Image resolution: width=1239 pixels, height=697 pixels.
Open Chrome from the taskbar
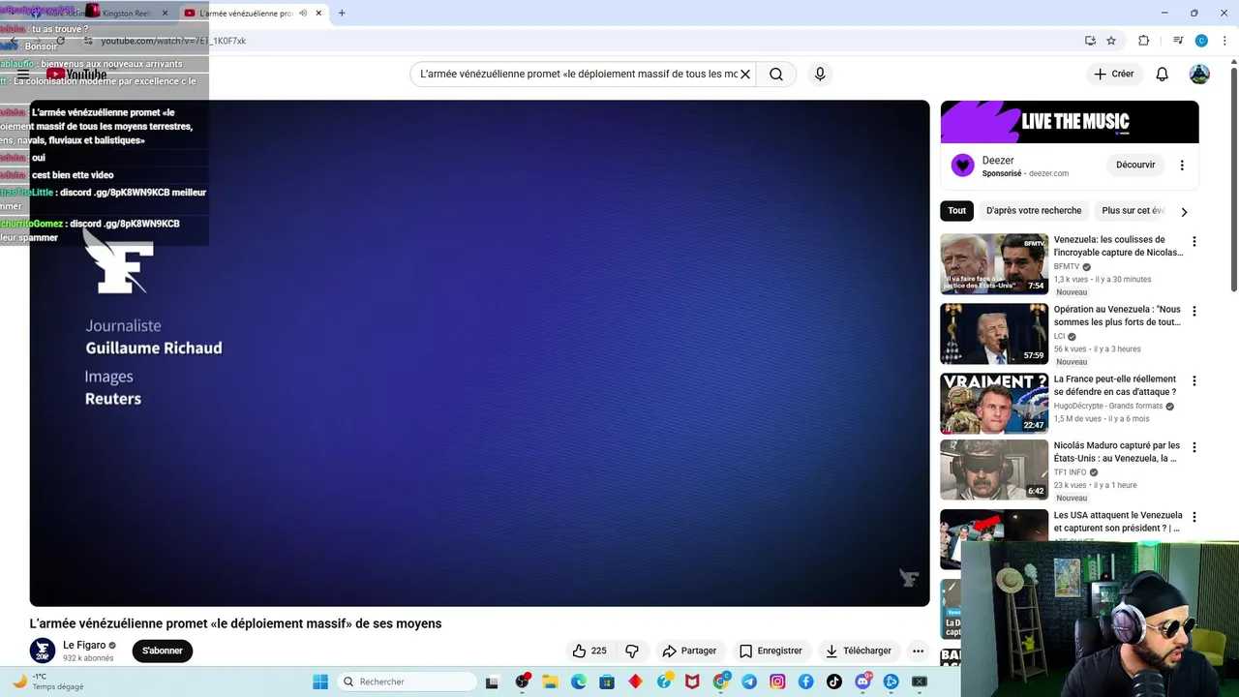point(721,682)
